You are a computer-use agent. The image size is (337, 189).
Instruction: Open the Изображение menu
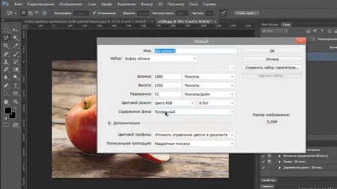pyautogui.click(x=71, y=4)
